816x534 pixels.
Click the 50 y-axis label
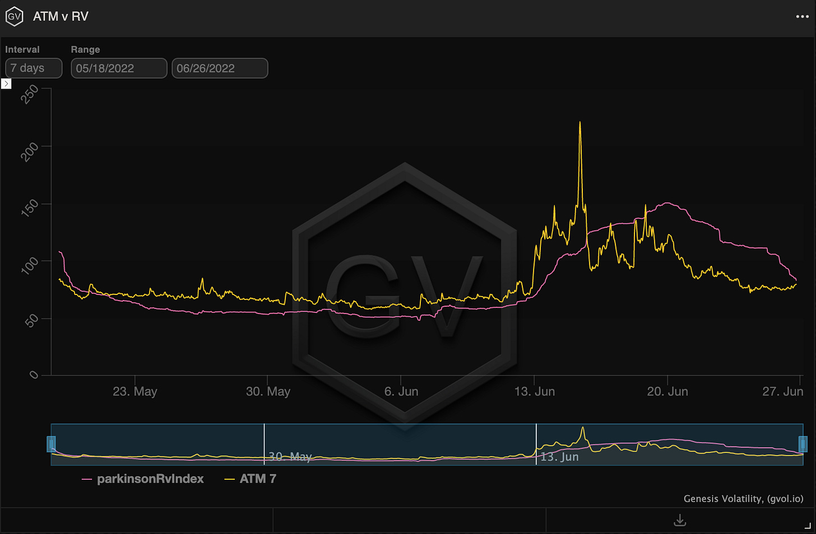pos(33,321)
